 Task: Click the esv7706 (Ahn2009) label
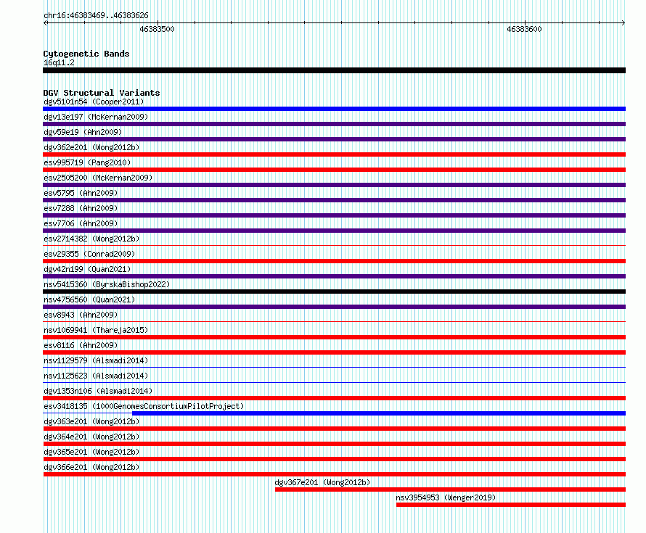pyautogui.click(x=81, y=223)
